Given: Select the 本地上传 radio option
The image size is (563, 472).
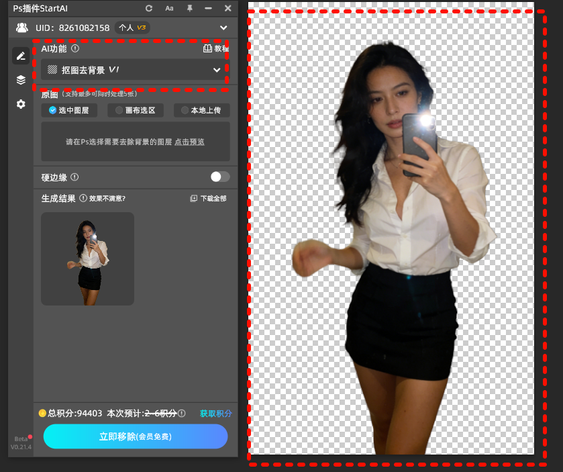Looking at the screenshot, I should click(x=201, y=110).
